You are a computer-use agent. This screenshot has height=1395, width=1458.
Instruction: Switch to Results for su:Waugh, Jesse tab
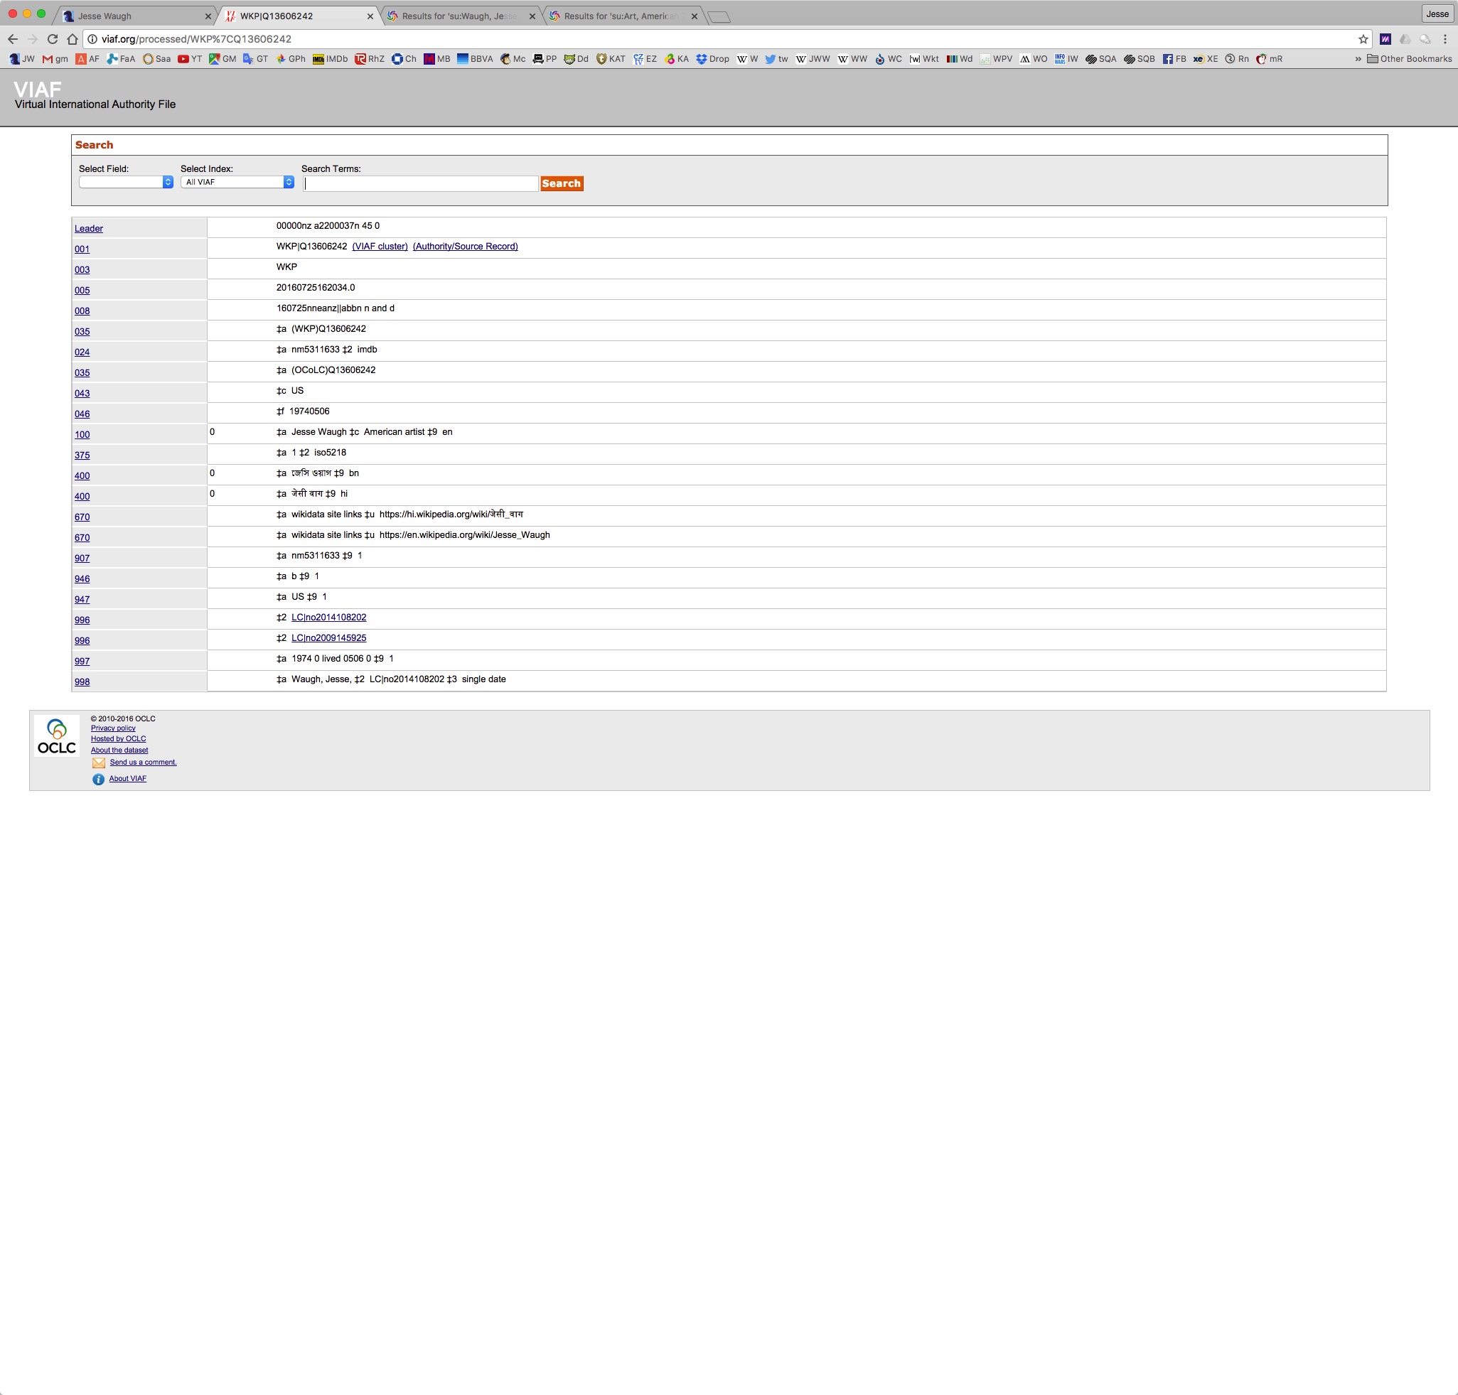(460, 16)
